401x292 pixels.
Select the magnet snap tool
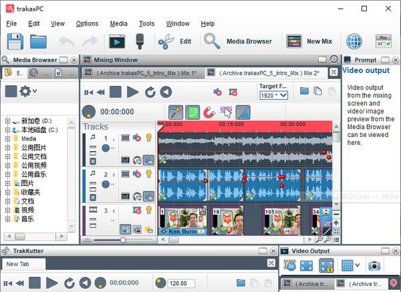tap(210, 112)
